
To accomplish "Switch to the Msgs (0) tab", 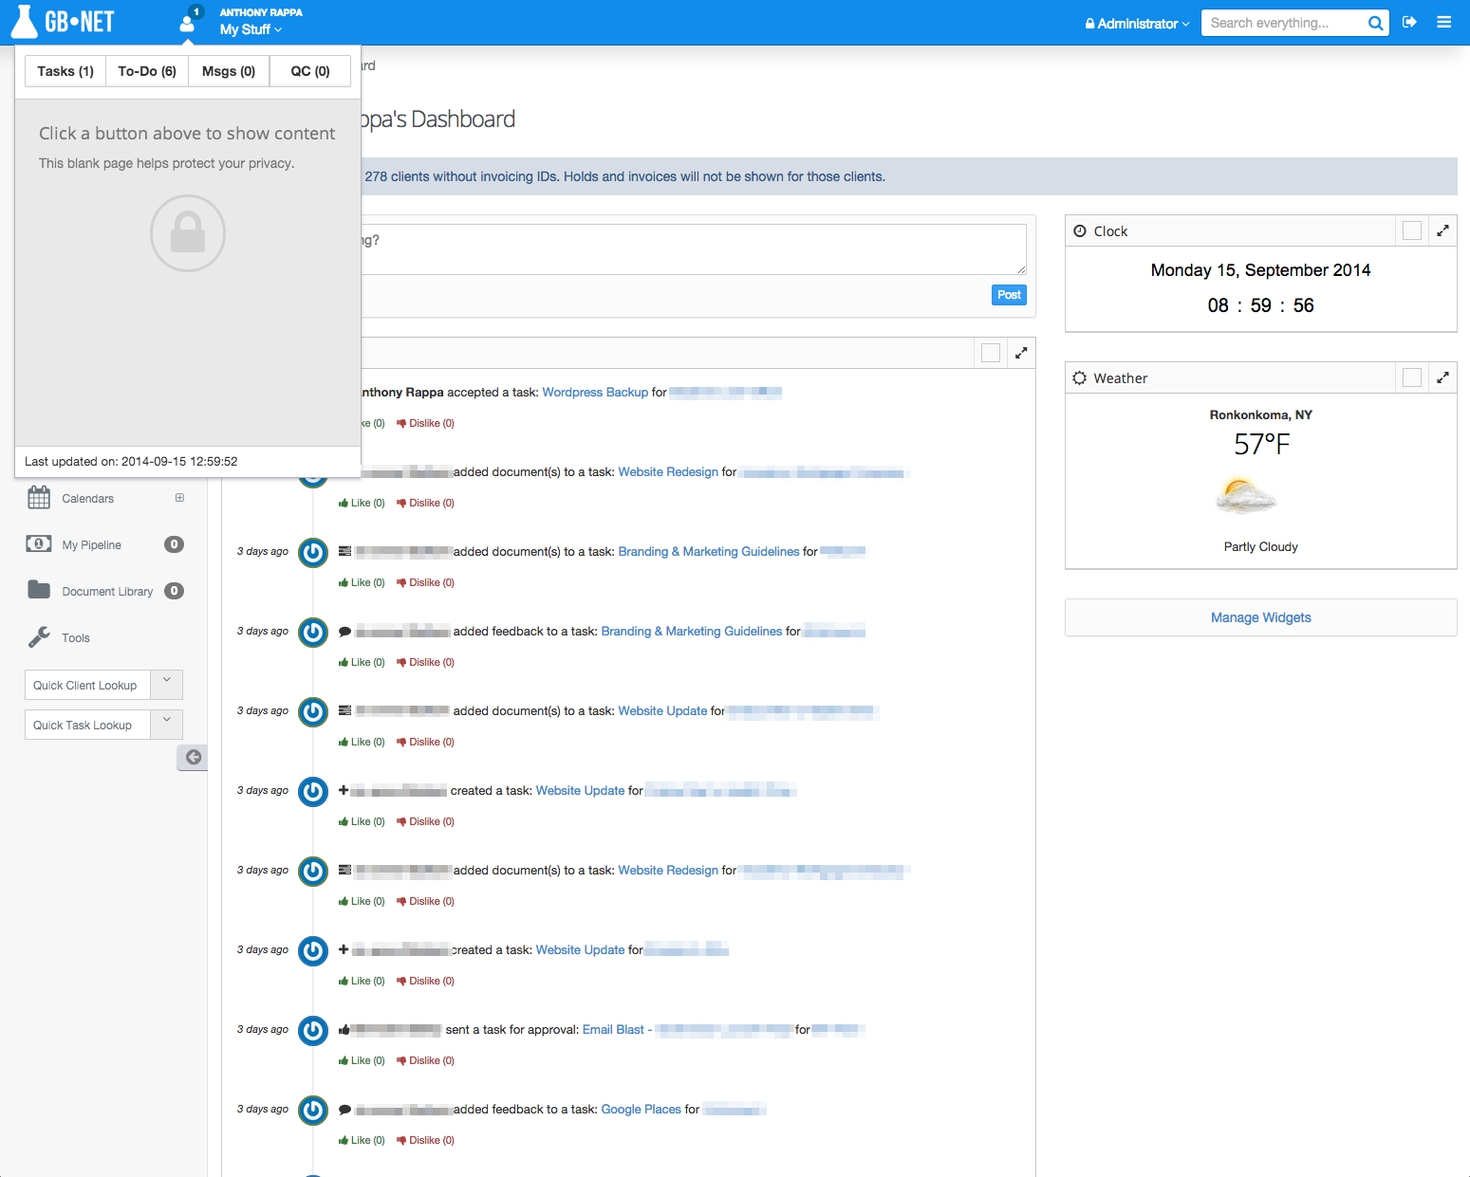I will [229, 71].
